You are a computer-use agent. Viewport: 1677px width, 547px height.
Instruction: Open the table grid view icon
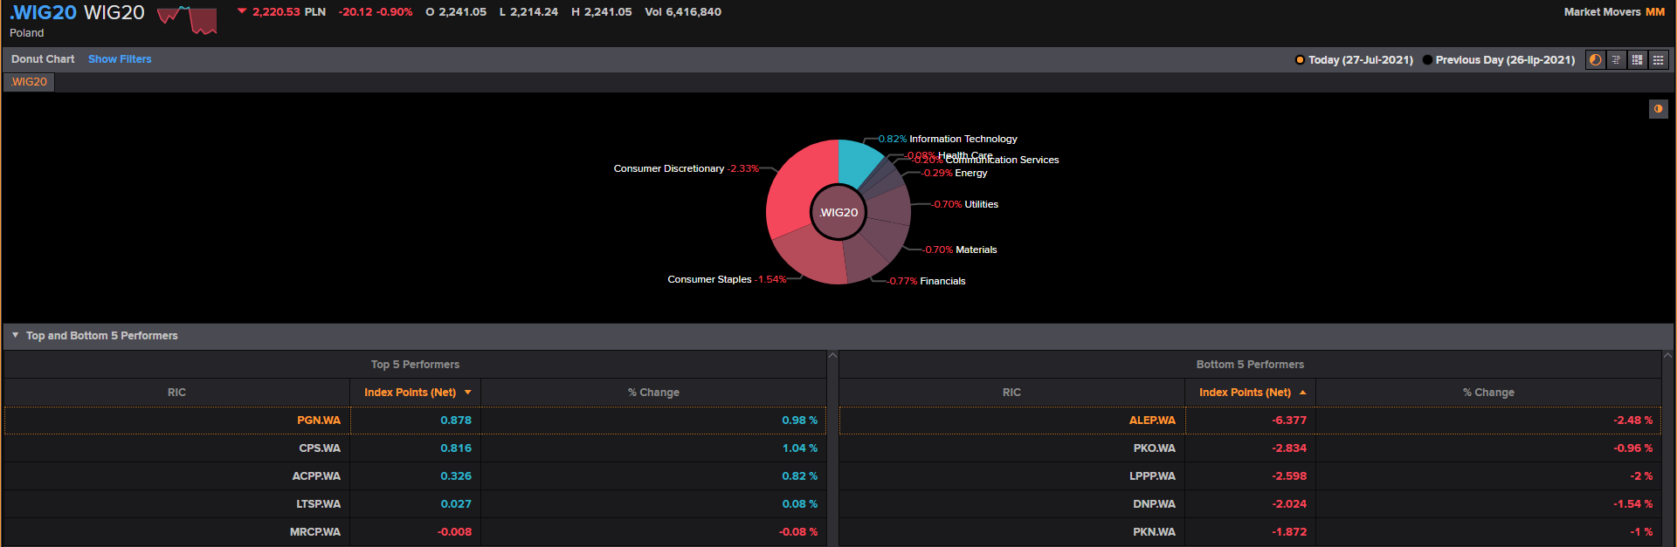point(1658,60)
